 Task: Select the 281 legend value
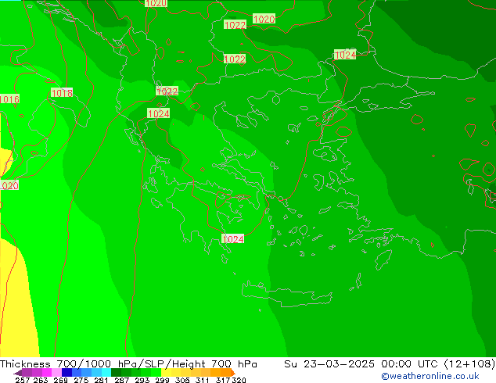(101, 380)
